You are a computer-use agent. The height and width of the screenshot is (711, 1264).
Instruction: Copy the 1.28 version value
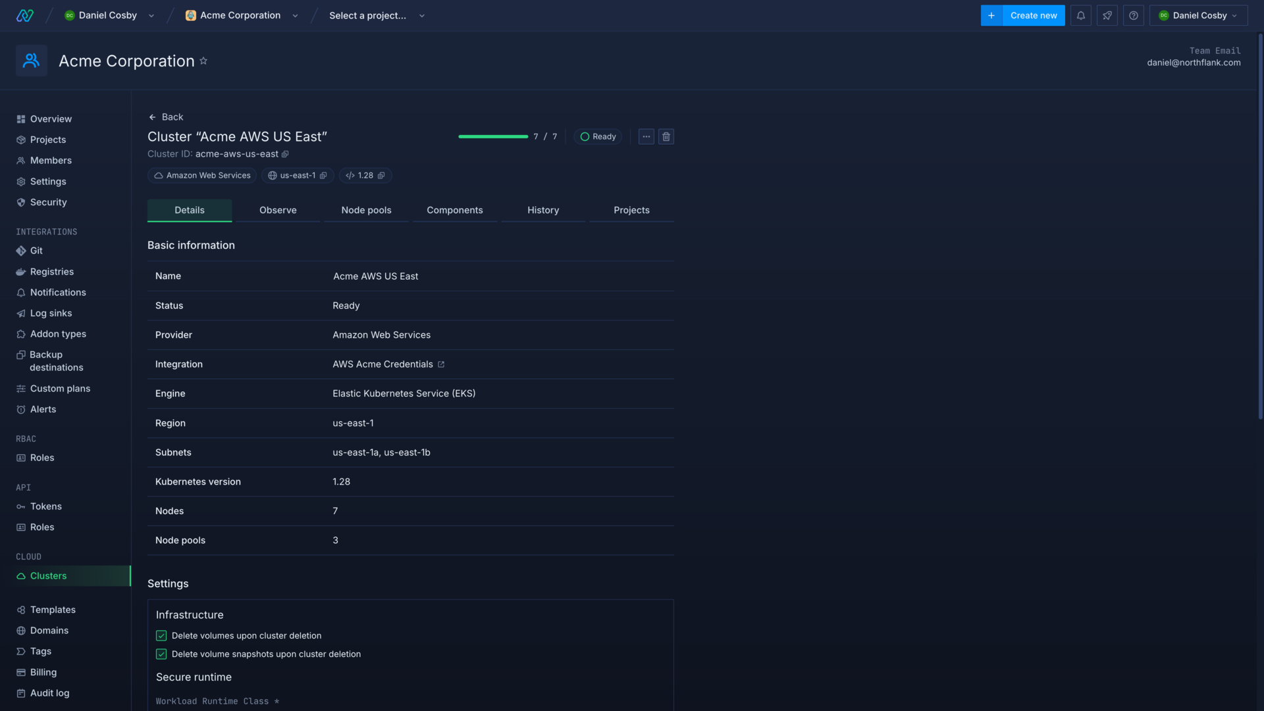click(x=381, y=176)
